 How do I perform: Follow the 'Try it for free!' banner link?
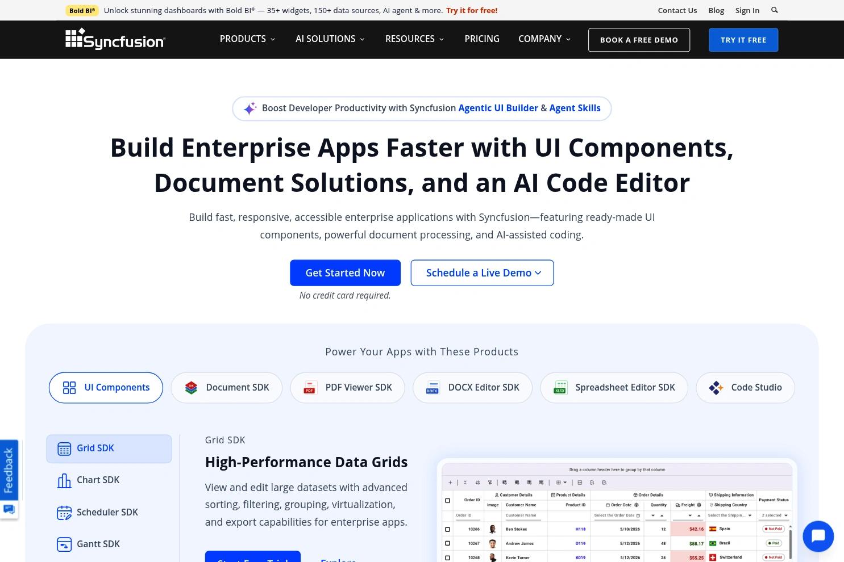coord(472,10)
